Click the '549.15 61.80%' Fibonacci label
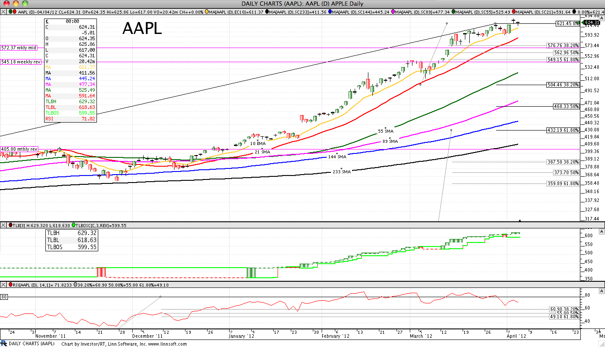605x347 pixels. (x=563, y=60)
